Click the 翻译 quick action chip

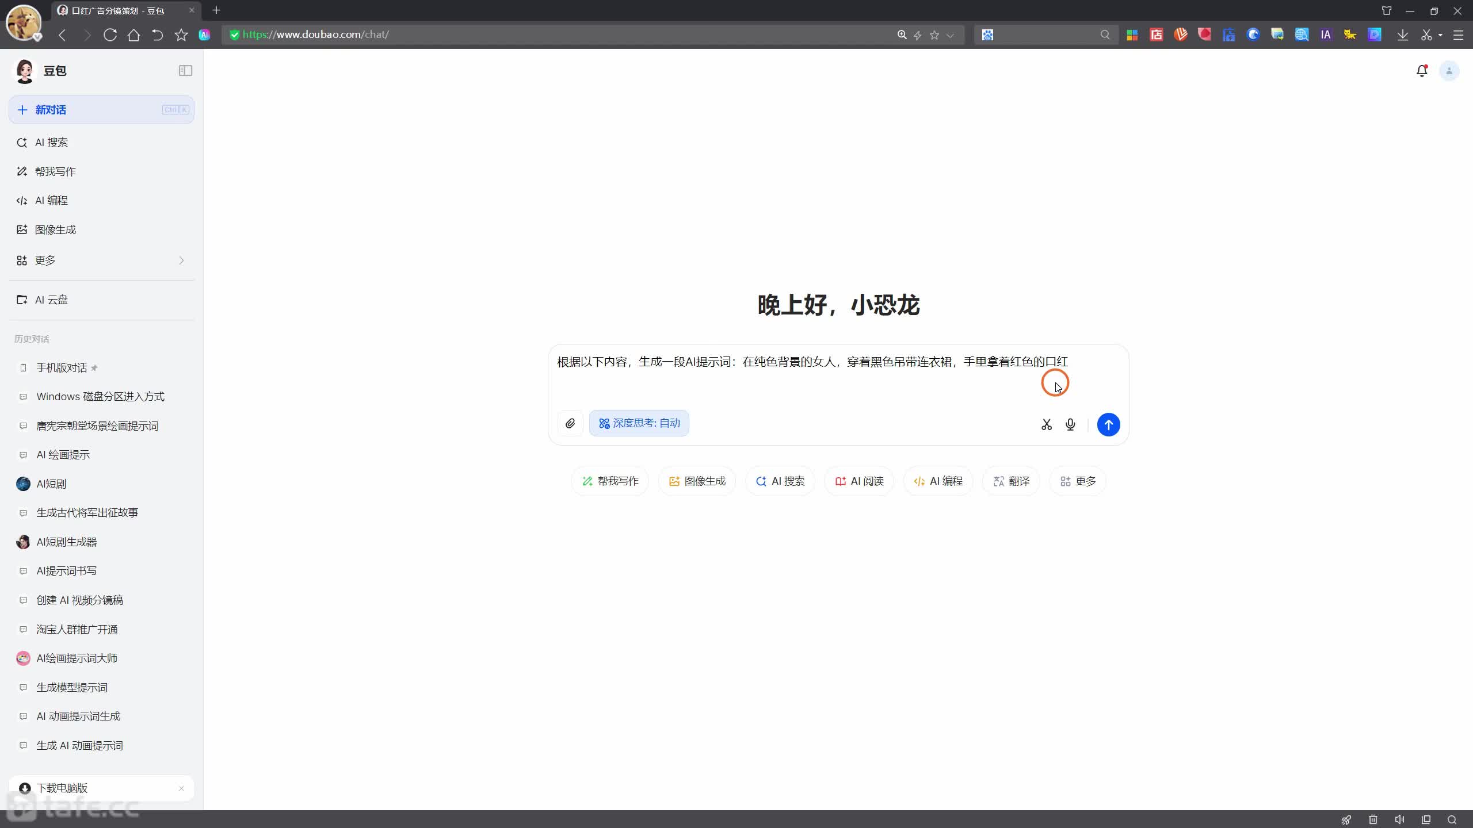1011,481
